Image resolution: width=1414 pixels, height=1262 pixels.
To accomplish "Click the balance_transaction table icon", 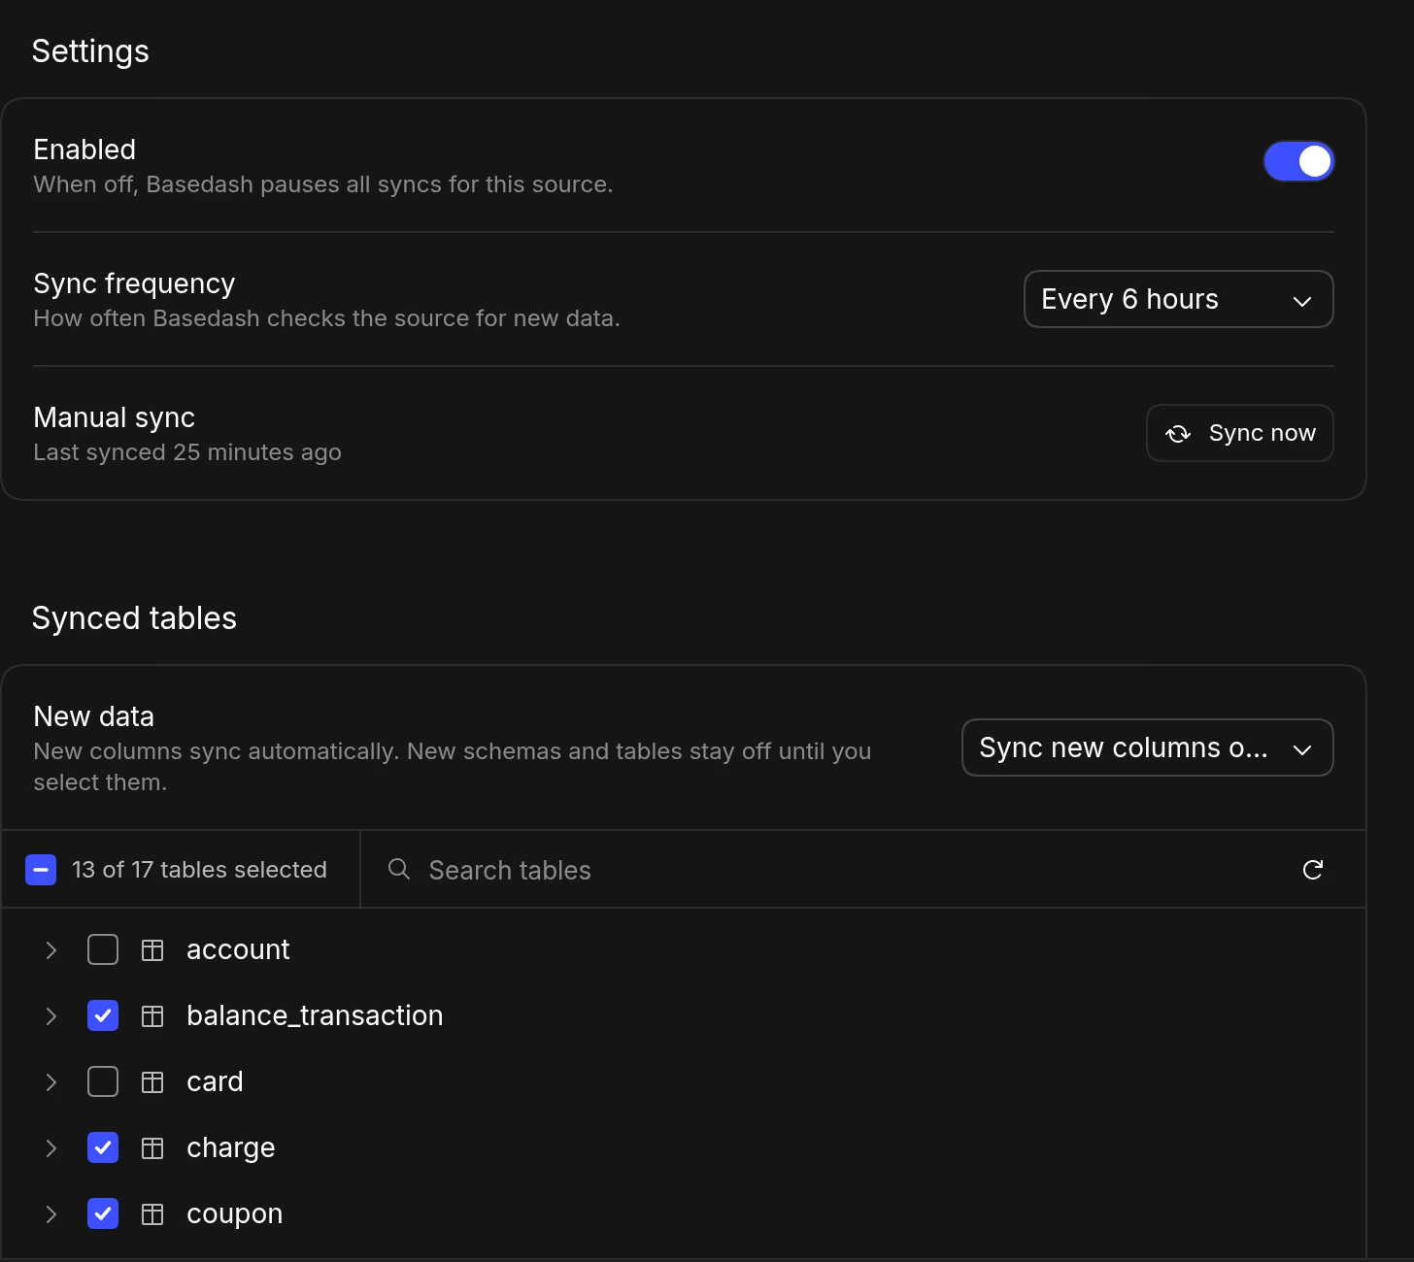I will point(152,1016).
